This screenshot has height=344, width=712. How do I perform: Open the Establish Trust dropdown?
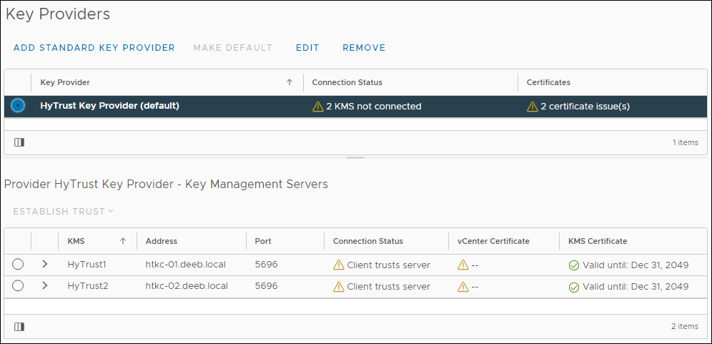tap(63, 211)
